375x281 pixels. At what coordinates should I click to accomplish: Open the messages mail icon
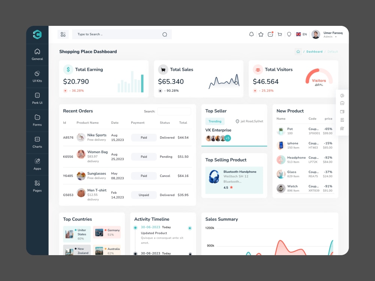(x=270, y=34)
